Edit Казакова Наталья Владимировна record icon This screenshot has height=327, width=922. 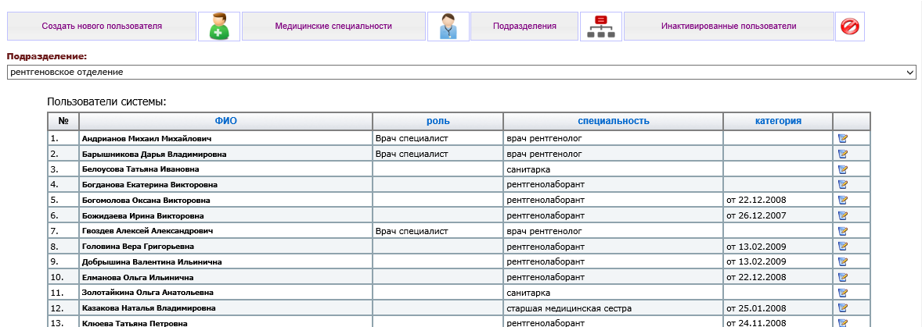point(843,307)
